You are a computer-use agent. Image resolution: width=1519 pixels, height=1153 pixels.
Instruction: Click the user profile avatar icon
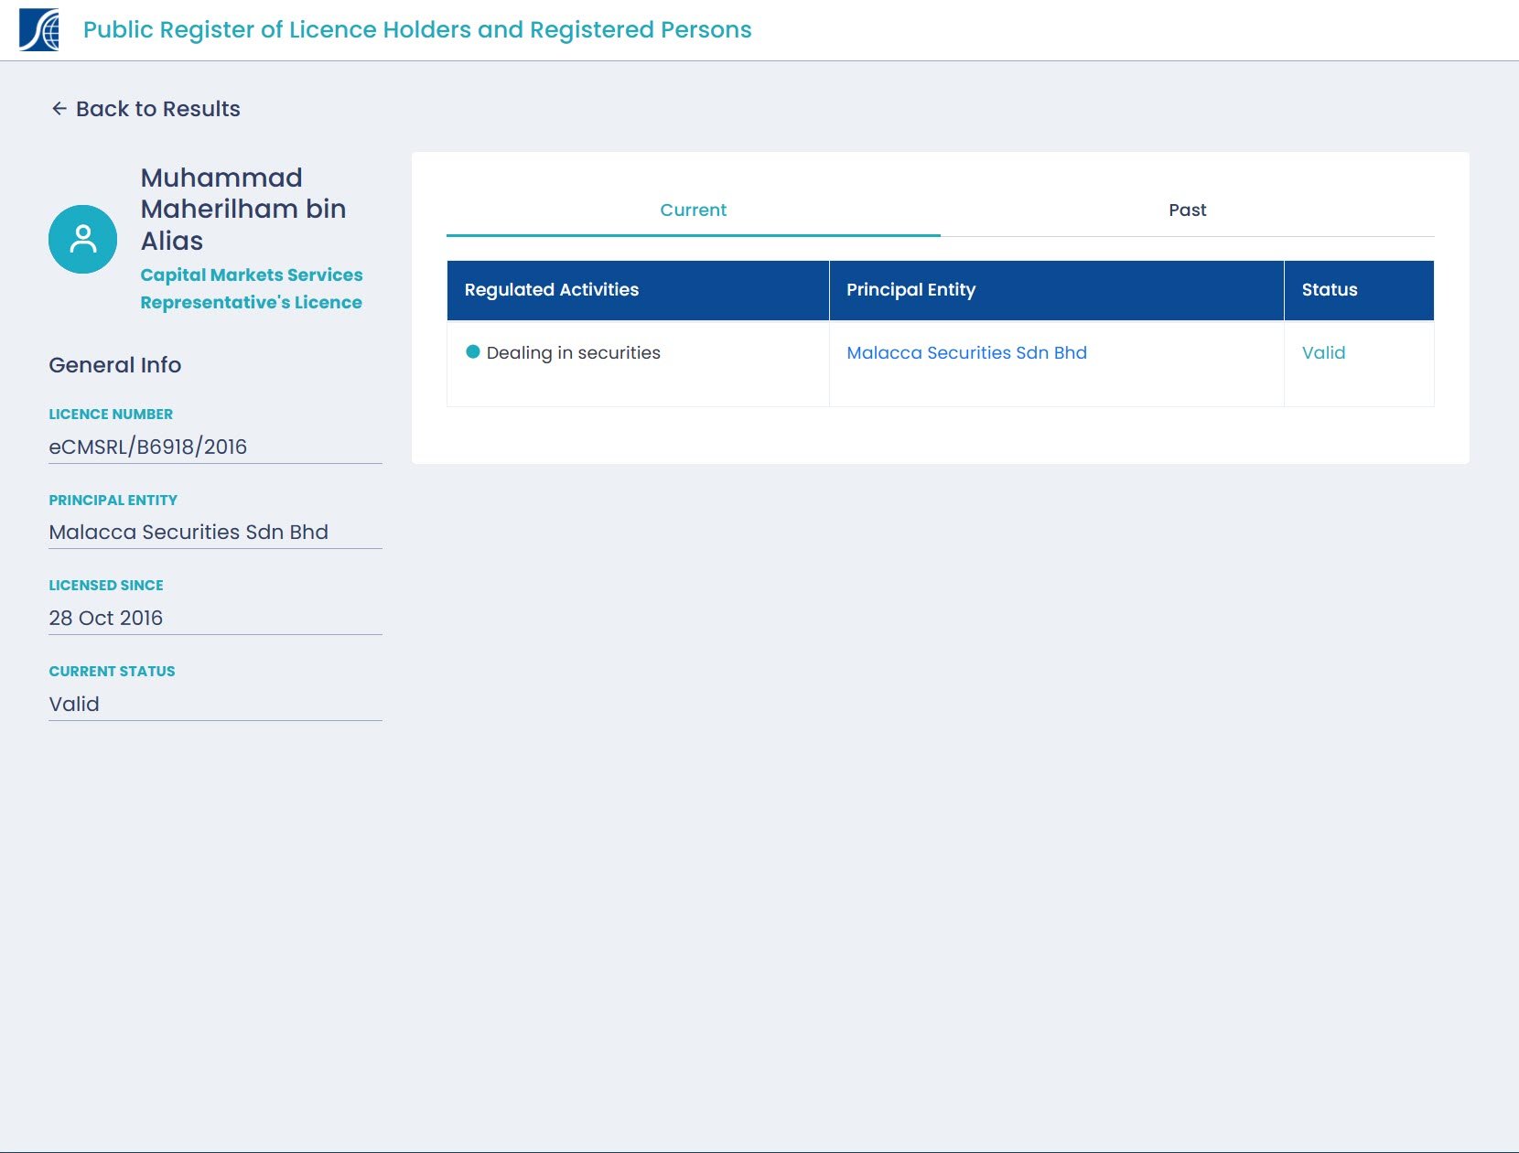pos(82,239)
